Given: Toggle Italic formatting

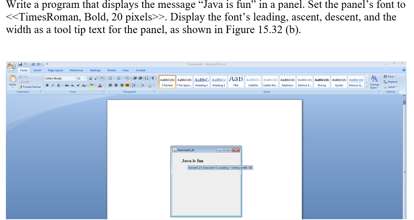Looking at the screenshot, I should tap(53, 85).
